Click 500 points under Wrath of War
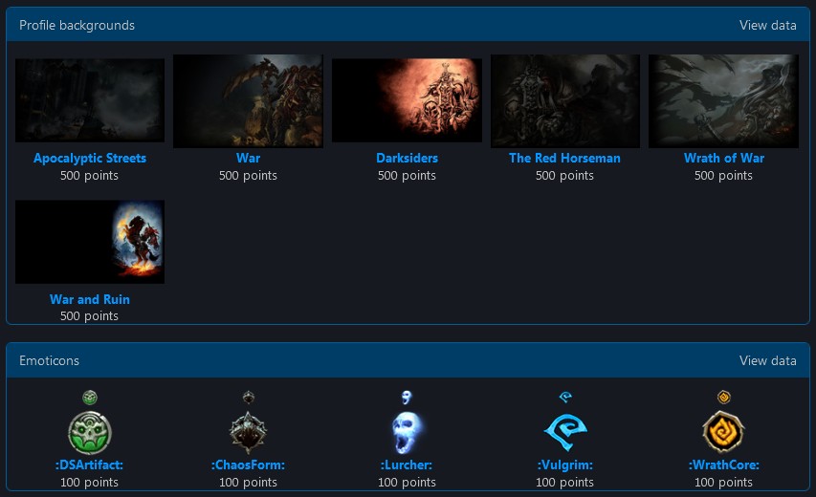The image size is (816, 497). click(723, 176)
